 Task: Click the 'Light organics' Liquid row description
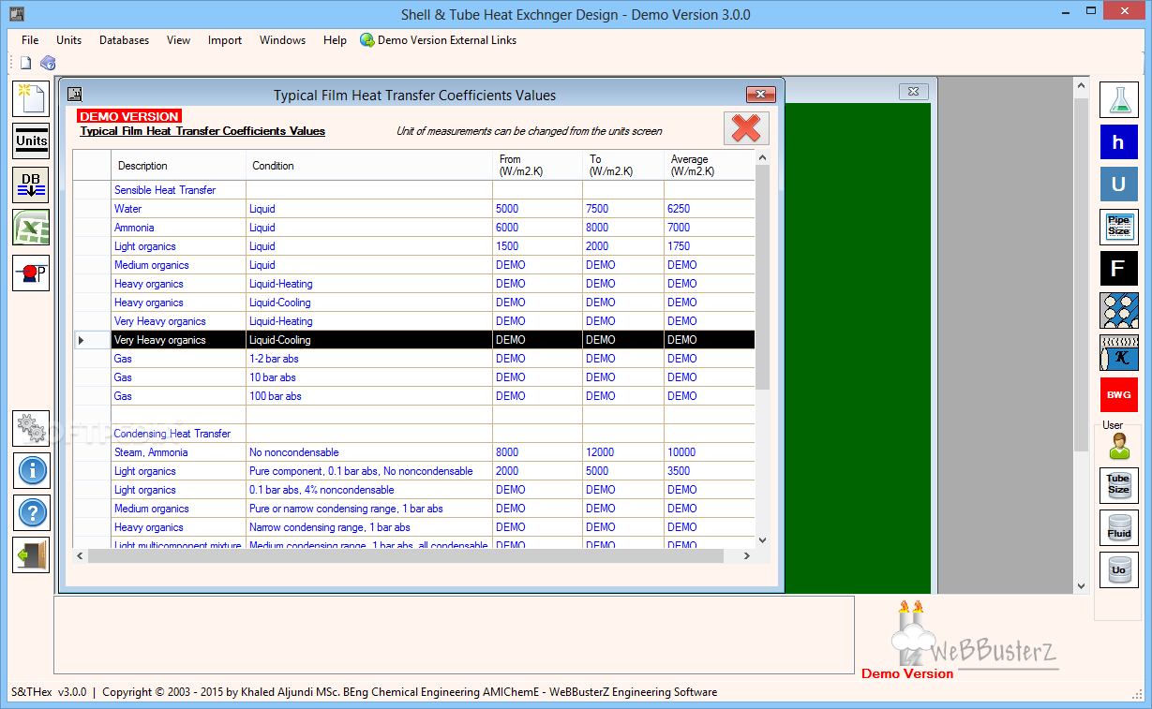tap(178, 246)
